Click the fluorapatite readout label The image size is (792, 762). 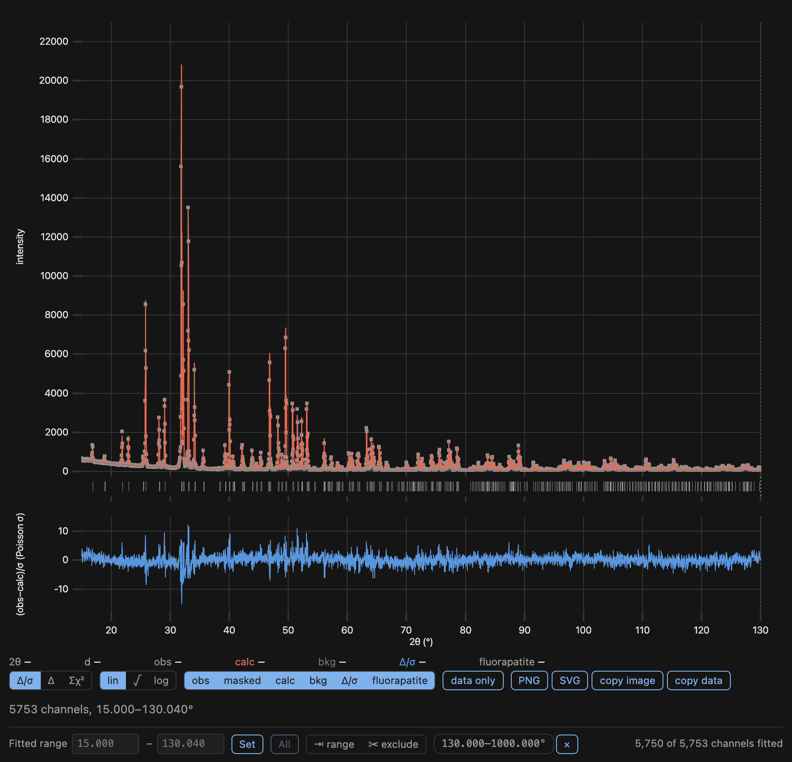[x=507, y=662]
